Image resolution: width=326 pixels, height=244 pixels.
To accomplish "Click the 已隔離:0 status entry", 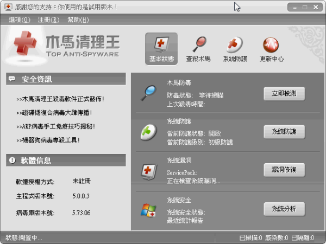I will pyautogui.click(x=303, y=237).
